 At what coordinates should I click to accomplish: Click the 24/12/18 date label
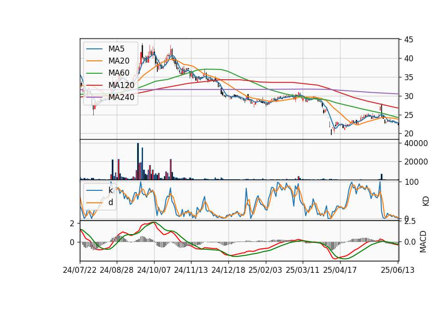[x=228, y=270]
